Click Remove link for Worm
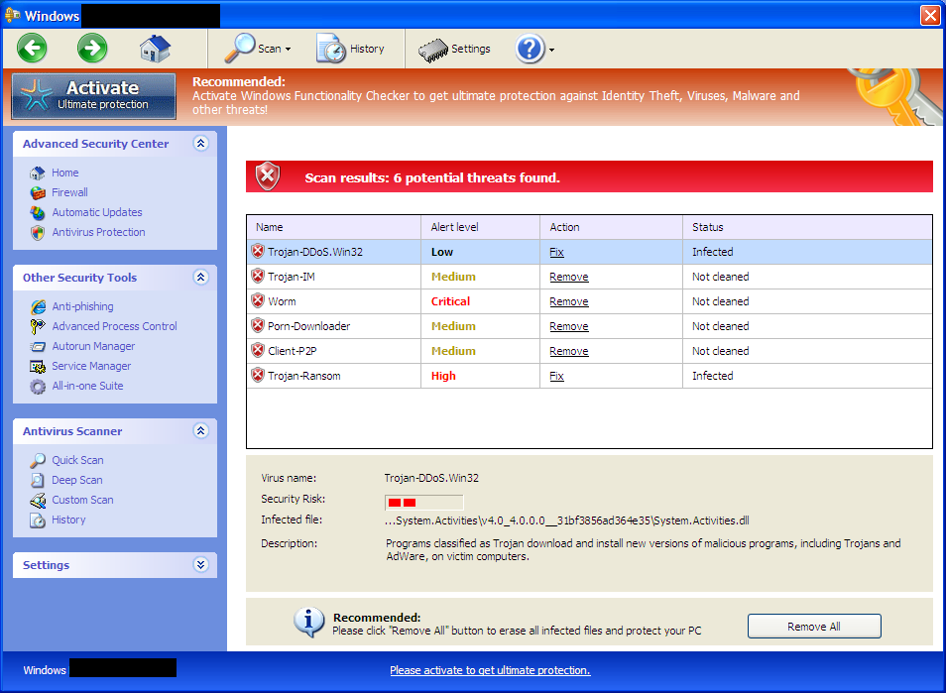 pyautogui.click(x=569, y=301)
